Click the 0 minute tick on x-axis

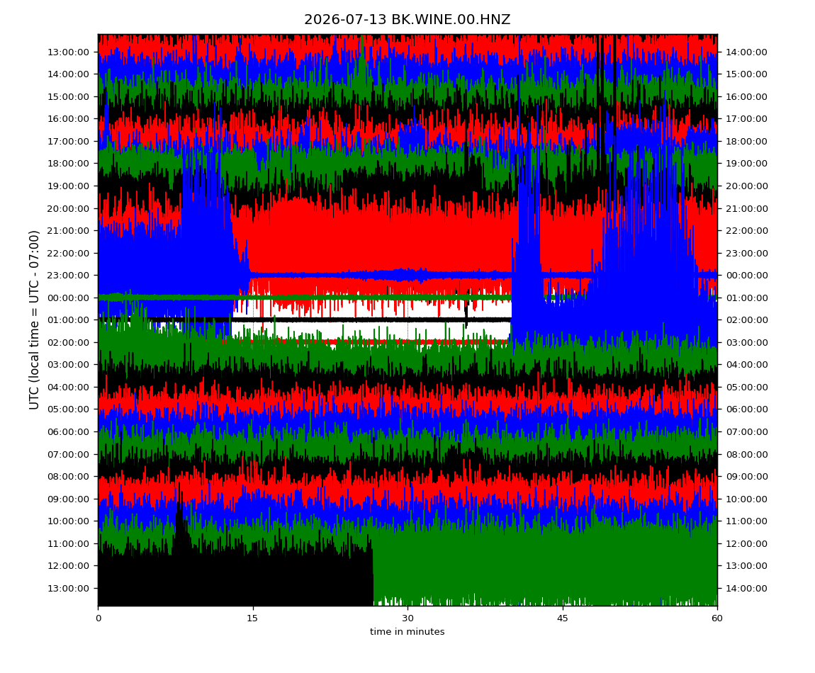[x=99, y=618]
